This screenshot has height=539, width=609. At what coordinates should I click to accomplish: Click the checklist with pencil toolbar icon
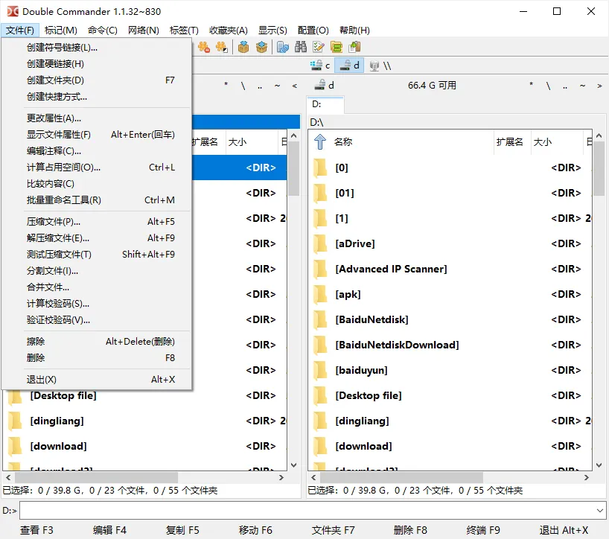point(319,47)
